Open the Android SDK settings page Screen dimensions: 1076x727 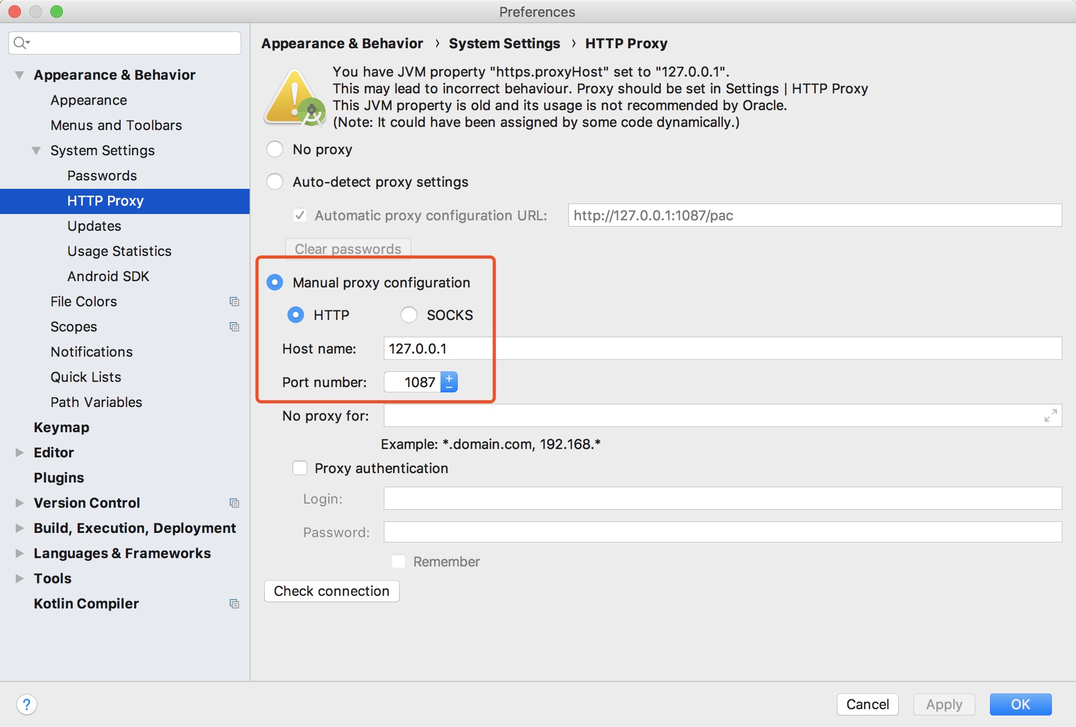[109, 276]
